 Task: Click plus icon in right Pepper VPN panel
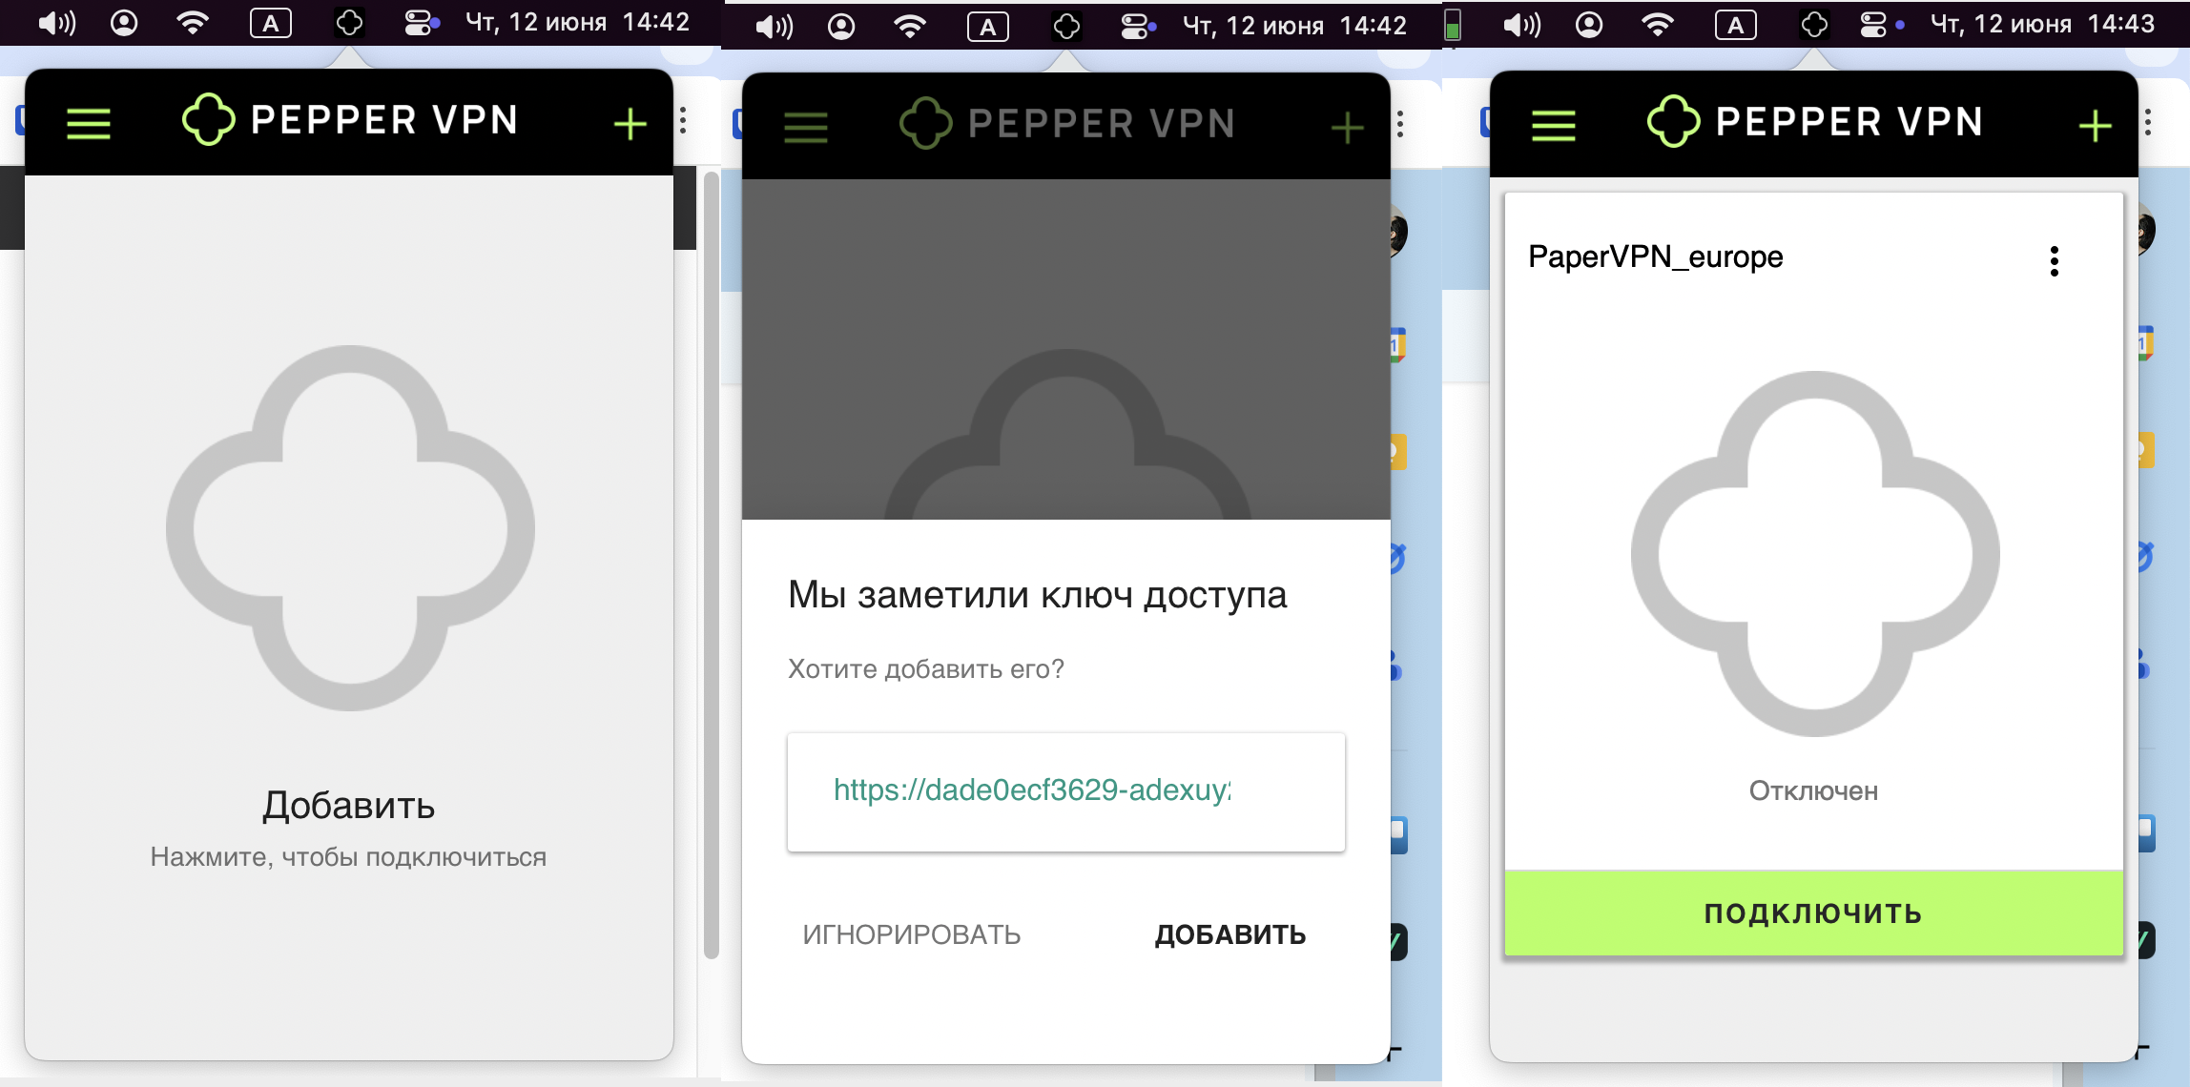(2095, 126)
